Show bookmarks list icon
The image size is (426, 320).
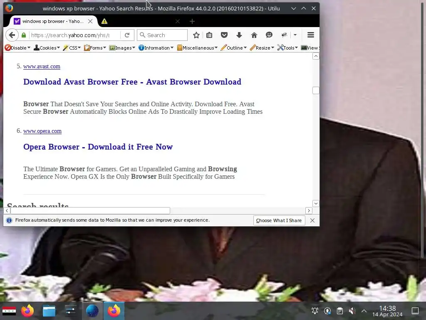pyautogui.click(x=209, y=35)
